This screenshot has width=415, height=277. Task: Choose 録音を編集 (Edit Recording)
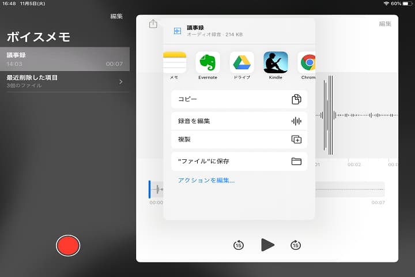pos(239,121)
